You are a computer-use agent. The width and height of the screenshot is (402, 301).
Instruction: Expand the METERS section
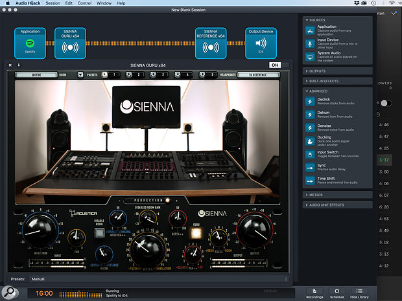coord(337,195)
